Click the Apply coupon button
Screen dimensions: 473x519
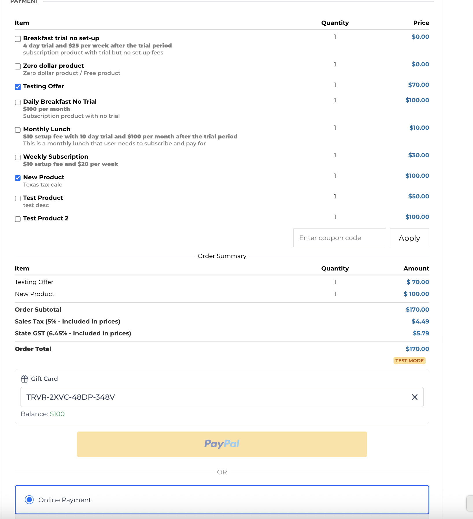(409, 238)
